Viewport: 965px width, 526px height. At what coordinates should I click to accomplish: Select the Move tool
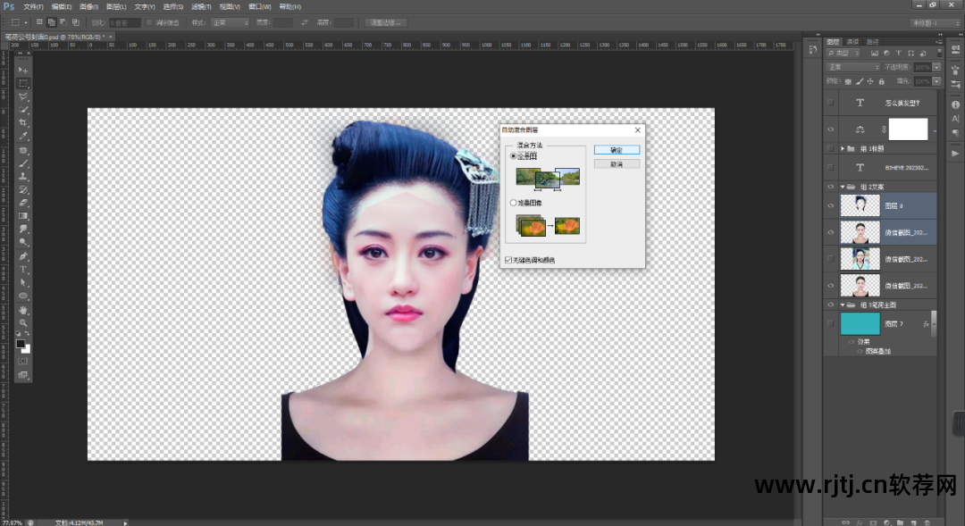point(23,70)
